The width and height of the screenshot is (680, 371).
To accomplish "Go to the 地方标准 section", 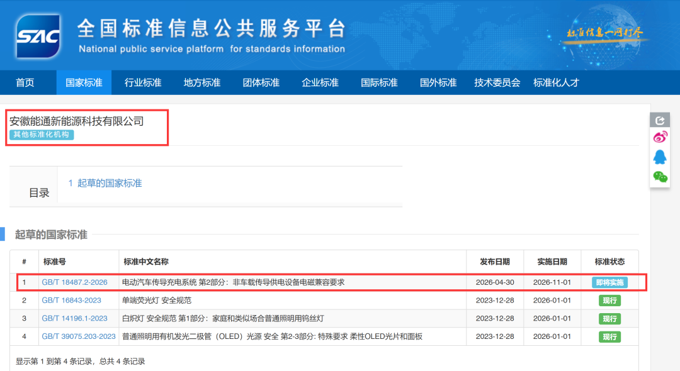I will [201, 82].
